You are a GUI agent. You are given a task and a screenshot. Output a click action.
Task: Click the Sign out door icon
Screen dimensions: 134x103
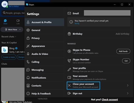(69, 93)
